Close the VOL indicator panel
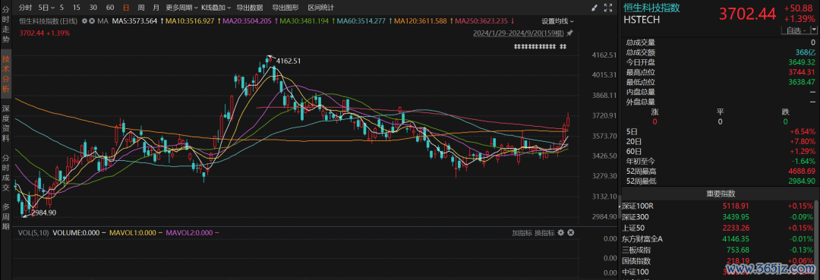 571,232
